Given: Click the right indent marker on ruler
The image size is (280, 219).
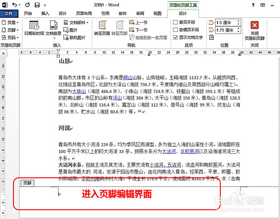Looking at the screenshot, I should (x=240, y=54).
